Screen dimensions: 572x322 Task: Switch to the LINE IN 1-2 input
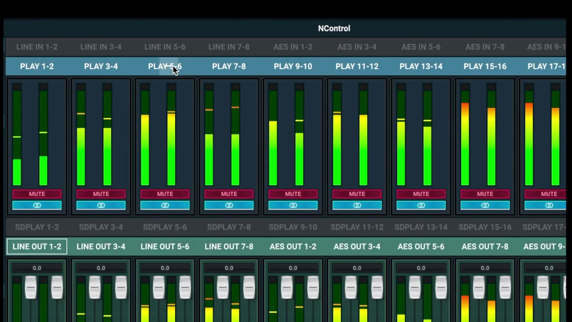tap(37, 47)
